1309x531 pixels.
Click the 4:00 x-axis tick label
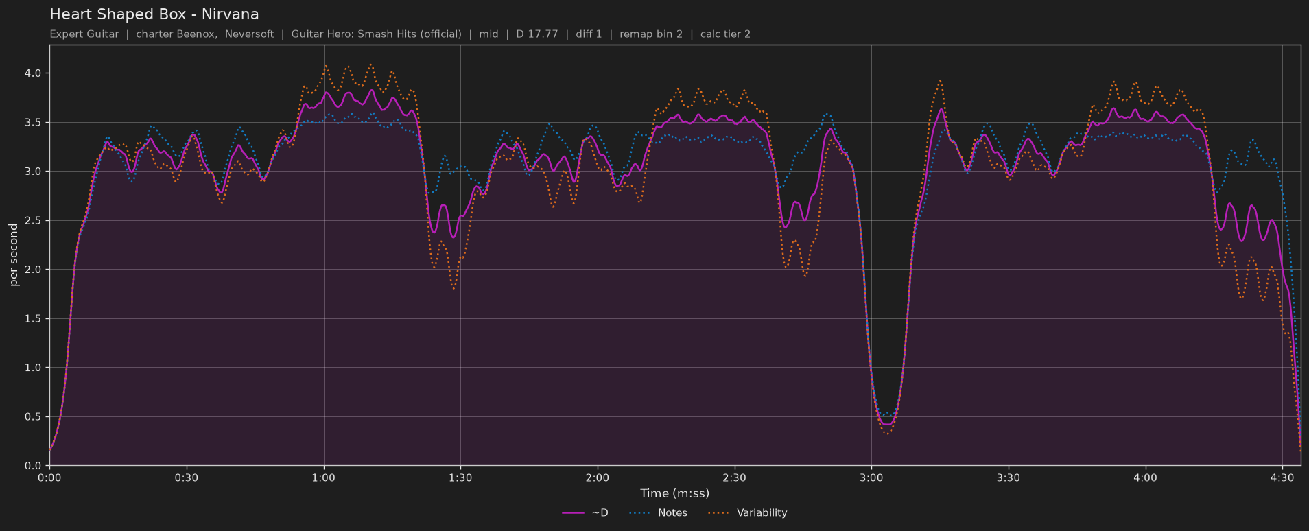(1145, 477)
